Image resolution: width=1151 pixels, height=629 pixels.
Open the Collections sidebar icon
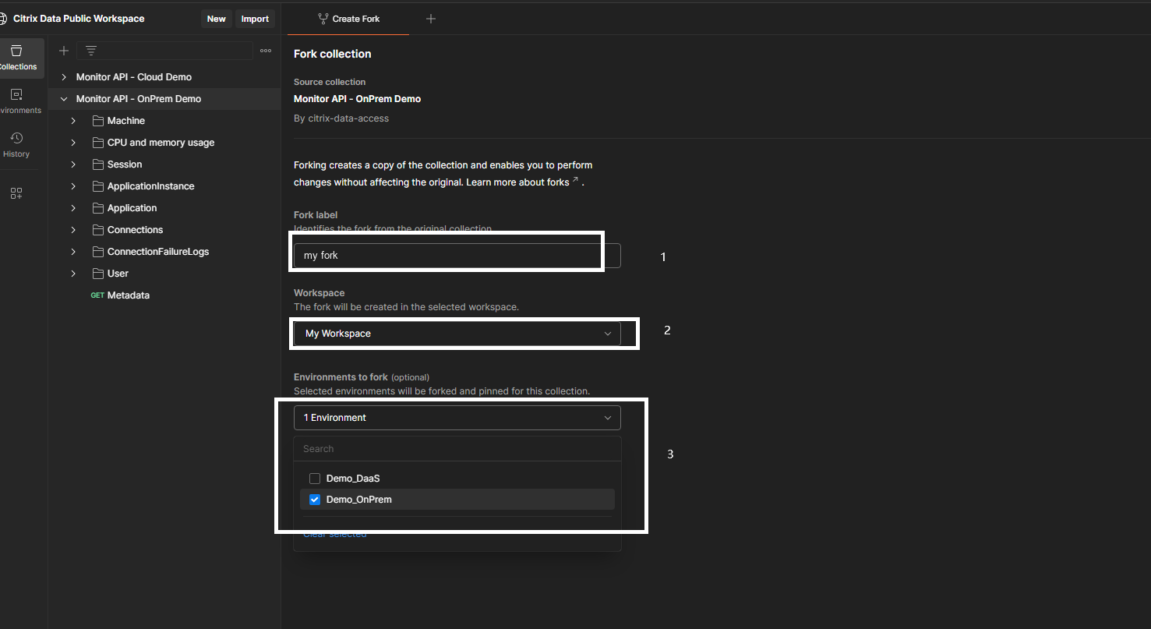tap(17, 58)
